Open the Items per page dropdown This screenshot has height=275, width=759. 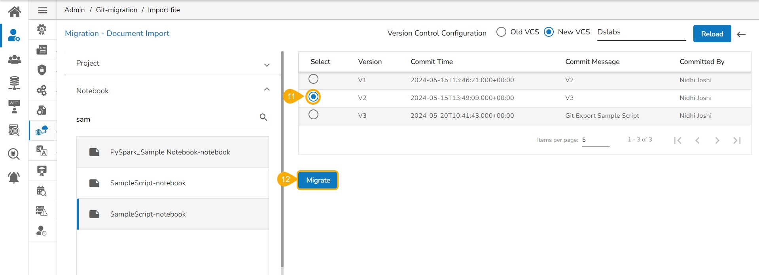[595, 140]
